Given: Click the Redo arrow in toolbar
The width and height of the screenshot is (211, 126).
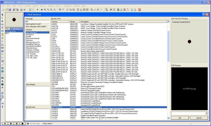Looking at the screenshot, I should [x=63, y=10].
